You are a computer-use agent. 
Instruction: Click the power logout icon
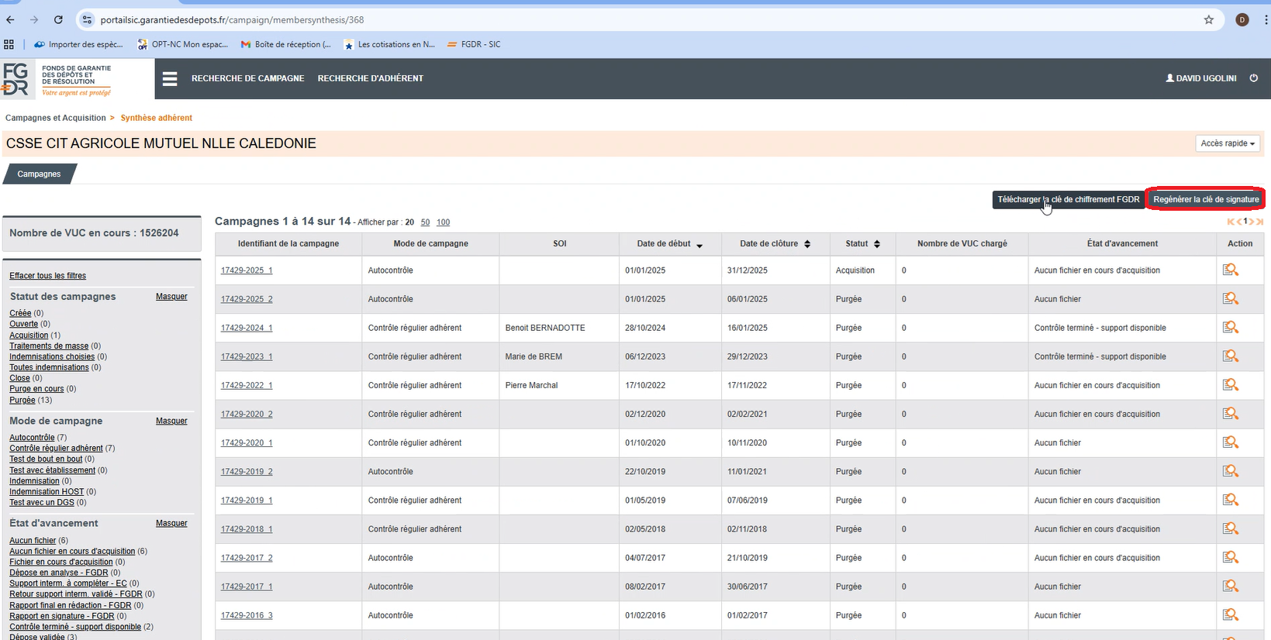click(x=1253, y=78)
